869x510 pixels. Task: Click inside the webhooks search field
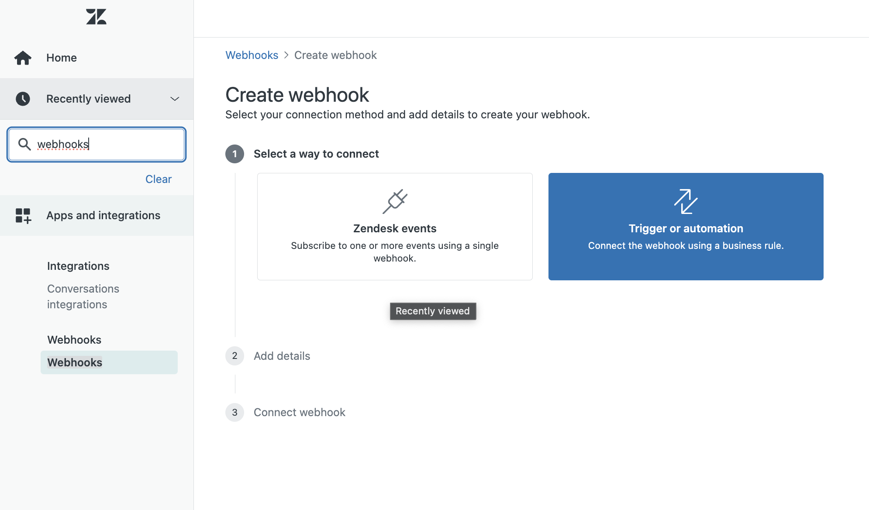coord(96,144)
